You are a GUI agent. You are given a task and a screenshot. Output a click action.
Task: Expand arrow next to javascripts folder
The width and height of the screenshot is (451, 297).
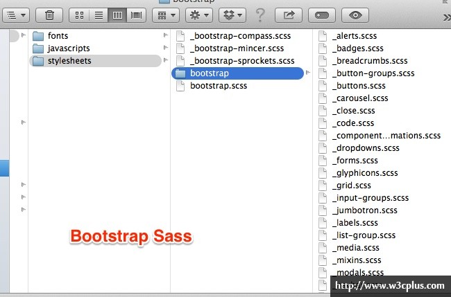(x=166, y=48)
